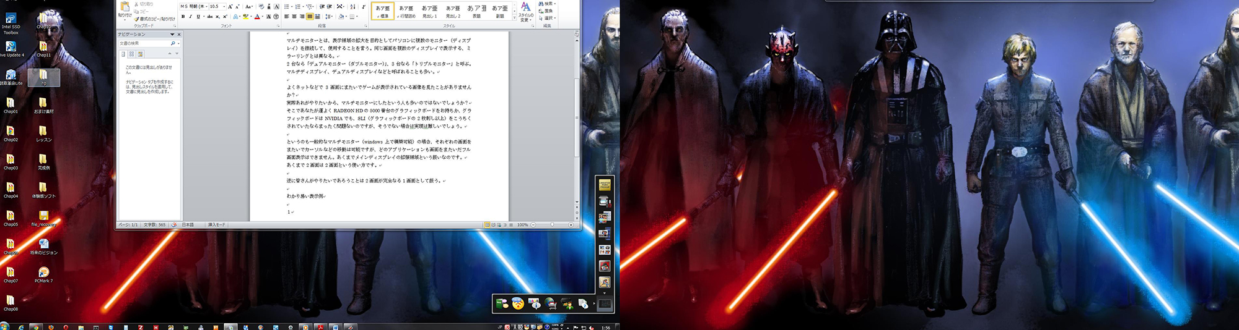
Task: Click the Sort icon in paragraph group
Action: pyautogui.click(x=352, y=6)
